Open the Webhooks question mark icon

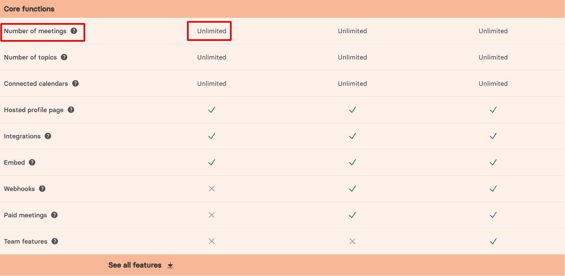[43, 189]
